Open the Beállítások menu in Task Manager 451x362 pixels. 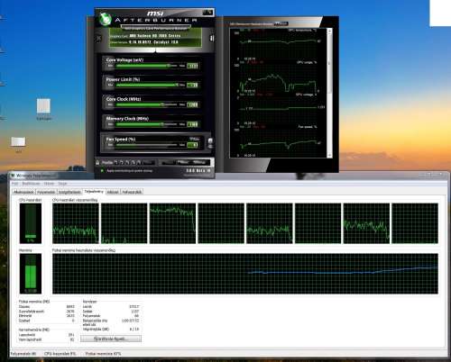(x=31, y=184)
